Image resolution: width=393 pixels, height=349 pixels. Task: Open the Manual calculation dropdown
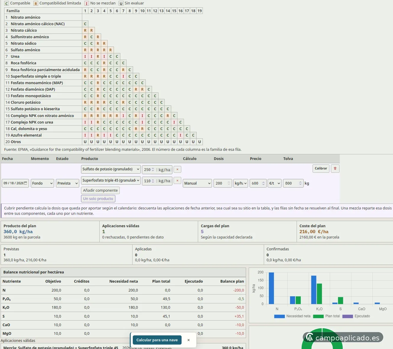coord(197,183)
